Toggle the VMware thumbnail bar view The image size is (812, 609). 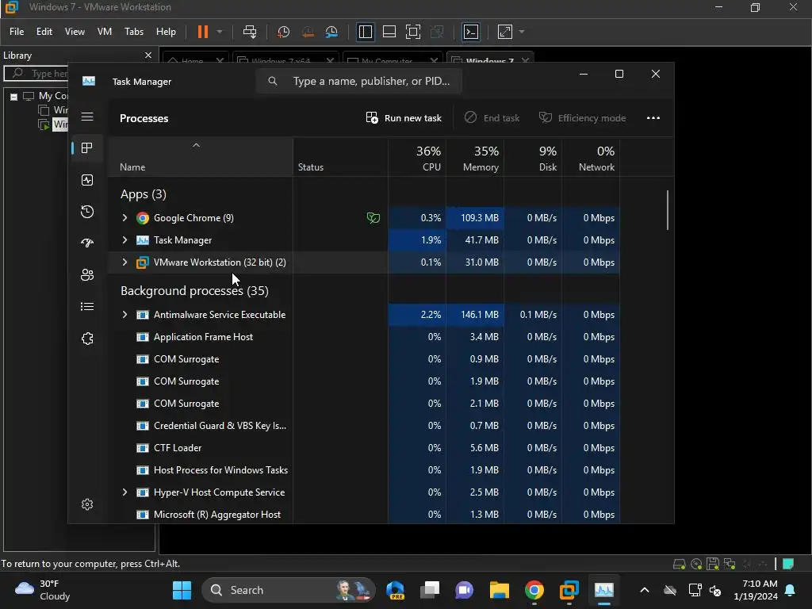point(389,32)
